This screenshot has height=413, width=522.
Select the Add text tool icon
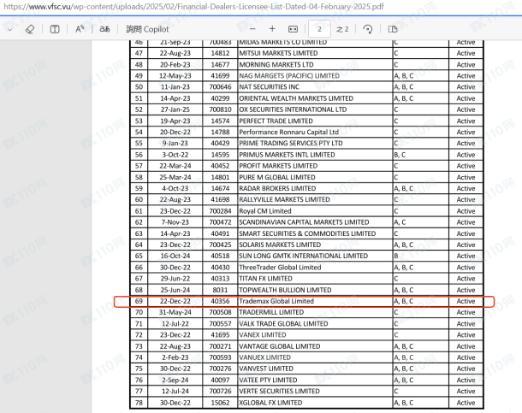(55, 29)
